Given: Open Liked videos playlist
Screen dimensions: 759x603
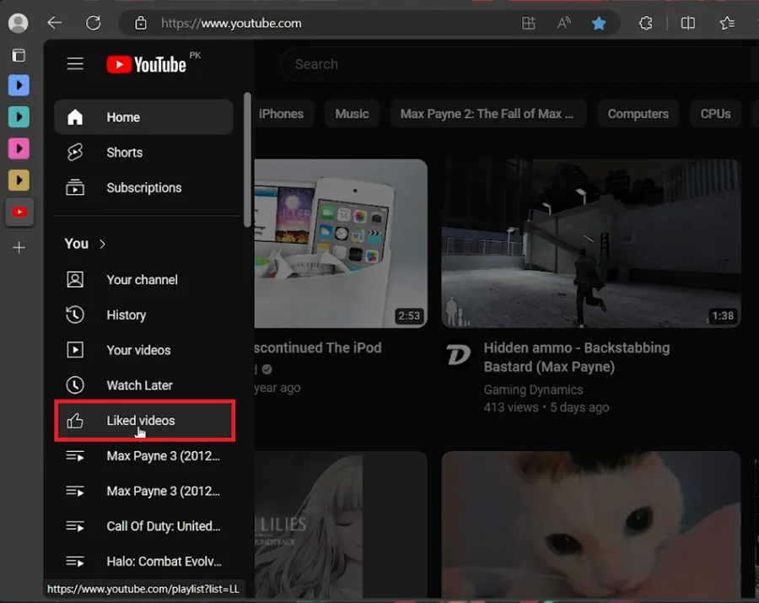Looking at the screenshot, I should coord(144,421).
